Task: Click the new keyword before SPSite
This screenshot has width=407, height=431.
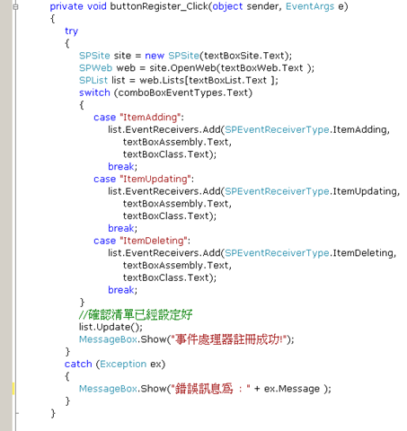Action: coord(155,56)
